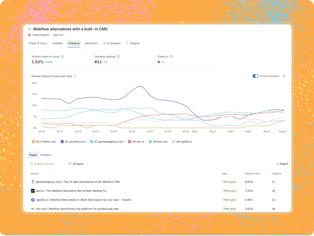Click info icon next to Domain share of voice over time
Image resolution: width=314 pixels, height=236 pixels.
click(x=75, y=76)
